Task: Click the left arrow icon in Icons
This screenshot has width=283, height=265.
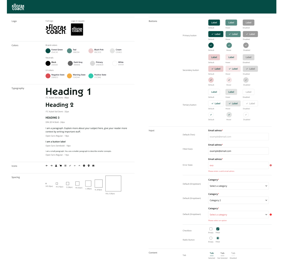Action: 47,166
